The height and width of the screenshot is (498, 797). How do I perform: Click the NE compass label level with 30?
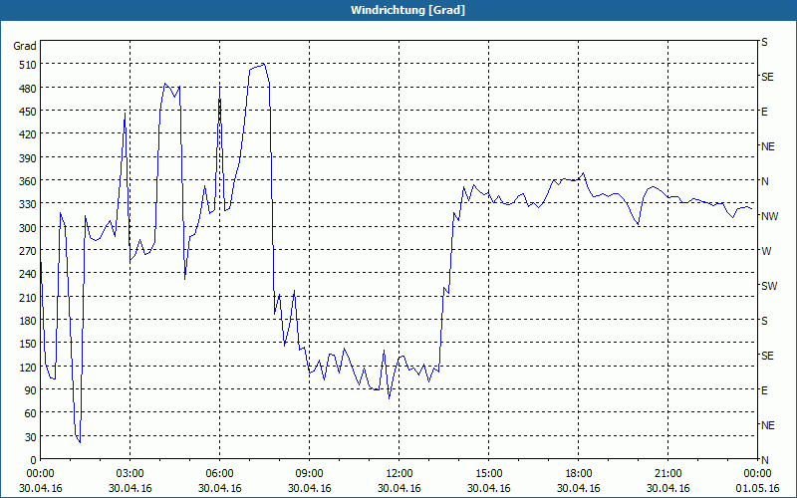(767, 425)
